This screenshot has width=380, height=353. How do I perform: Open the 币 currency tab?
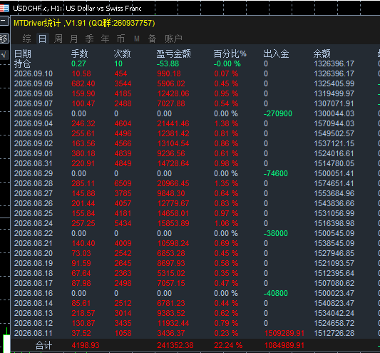[x=120, y=39]
